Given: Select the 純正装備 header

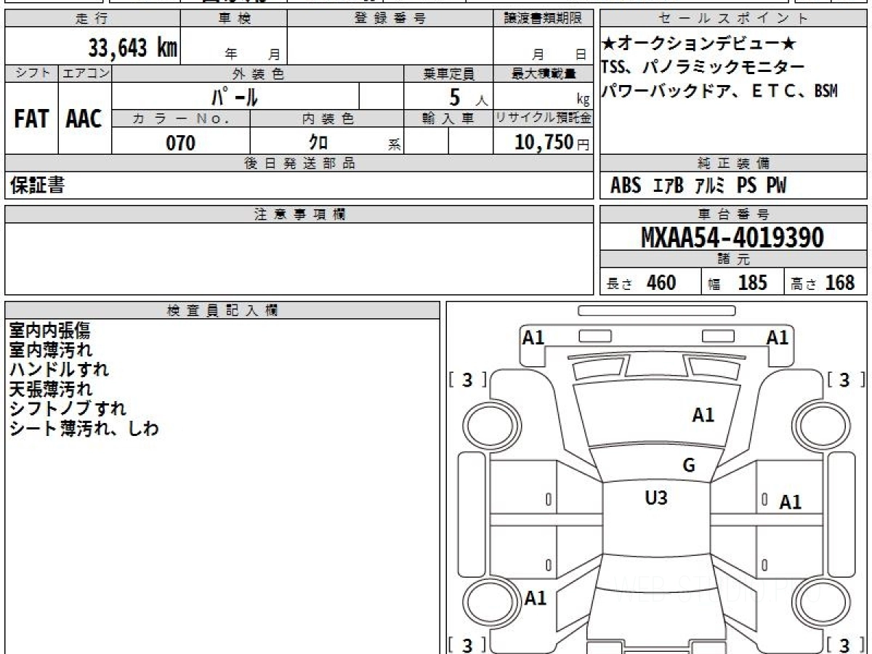Looking at the screenshot, I should 734,163.
